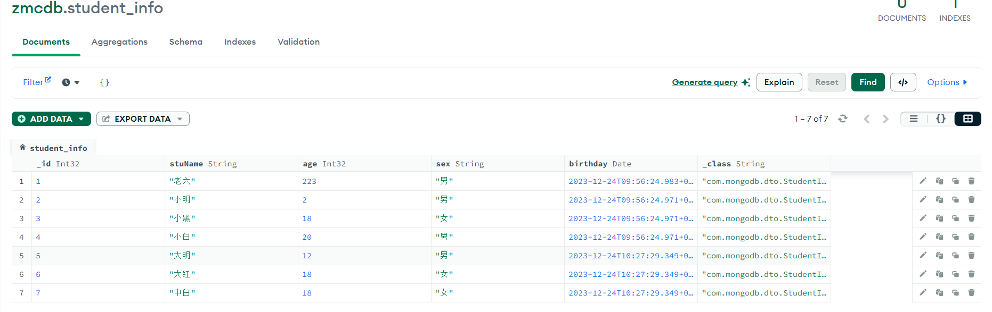This screenshot has width=992, height=312.
Task: Expand the query Options
Action: (947, 82)
